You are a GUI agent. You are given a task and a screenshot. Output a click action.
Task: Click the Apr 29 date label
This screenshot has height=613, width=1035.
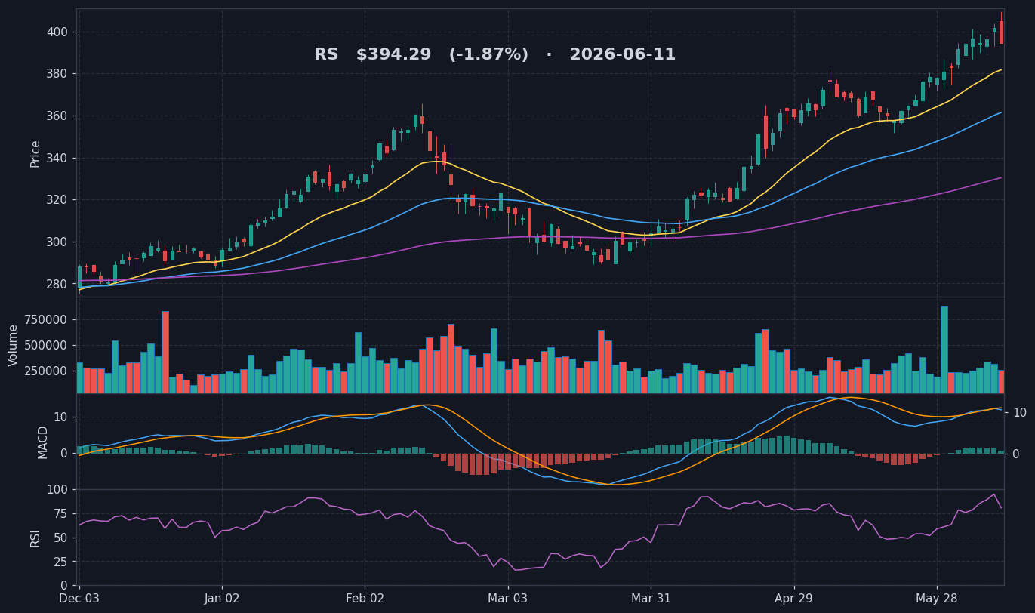pyautogui.click(x=794, y=599)
